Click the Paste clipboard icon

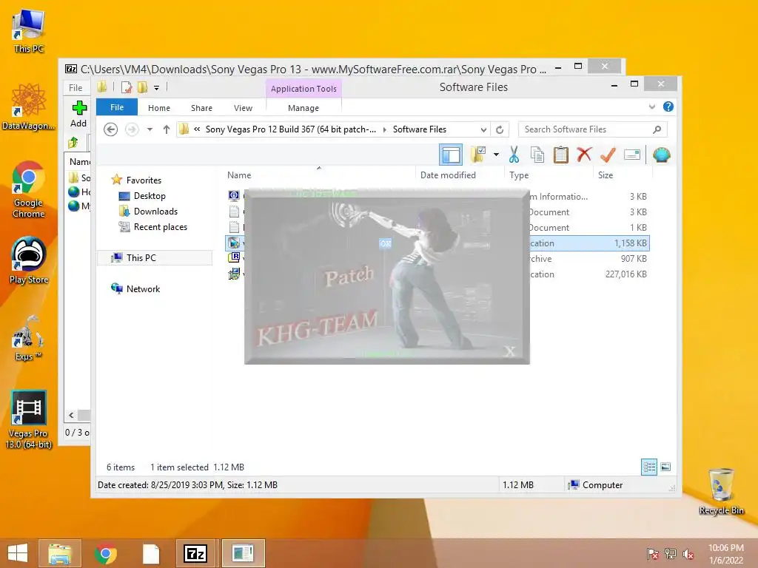click(x=561, y=155)
